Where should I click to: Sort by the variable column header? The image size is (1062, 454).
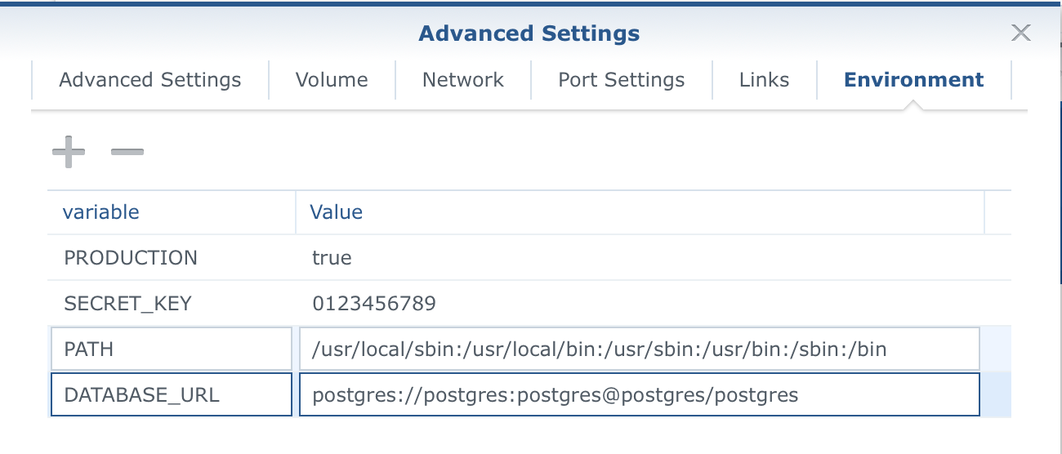click(101, 212)
